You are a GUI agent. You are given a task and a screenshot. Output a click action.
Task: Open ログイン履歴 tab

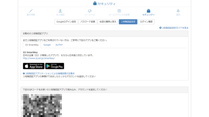coord(146,22)
